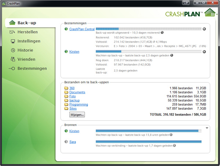Click the folder icon next to Sites
This screenshot has height=166, width=220.
click(x=66, y=108)
